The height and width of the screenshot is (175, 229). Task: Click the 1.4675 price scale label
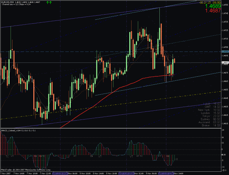click(x=225, y=73)
